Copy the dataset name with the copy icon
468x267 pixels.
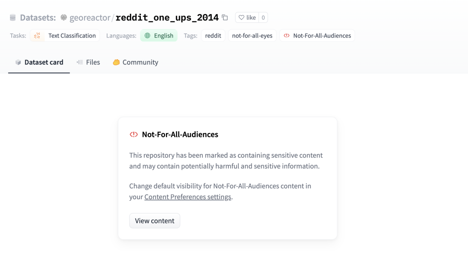coord(225,18)
